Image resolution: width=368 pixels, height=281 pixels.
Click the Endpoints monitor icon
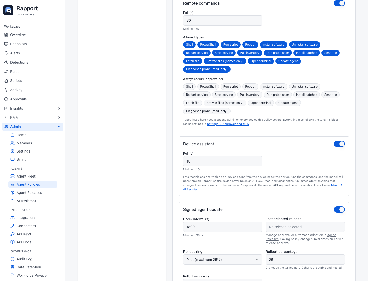coord(6,44)
